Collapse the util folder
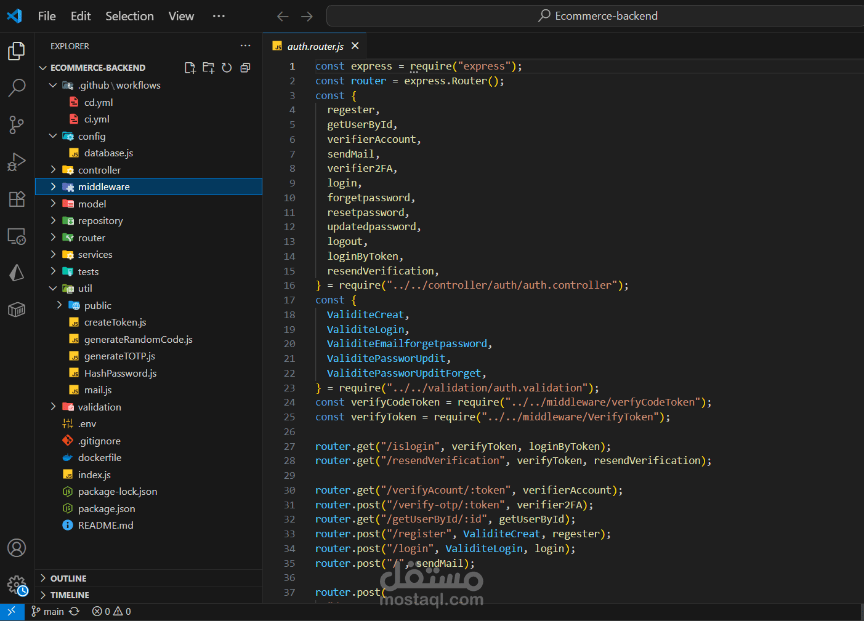Viewport: 864px width, 621px height. pyautogui.click(x=149, y=288)
